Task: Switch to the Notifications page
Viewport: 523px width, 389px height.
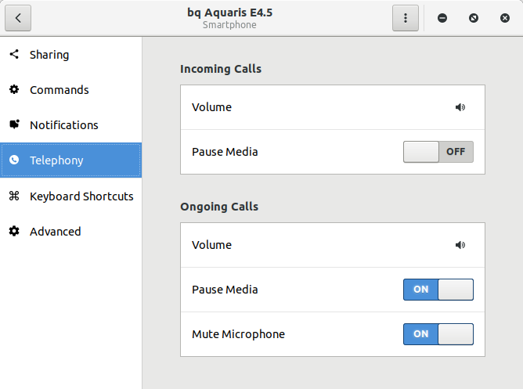Action: [64, 125]
